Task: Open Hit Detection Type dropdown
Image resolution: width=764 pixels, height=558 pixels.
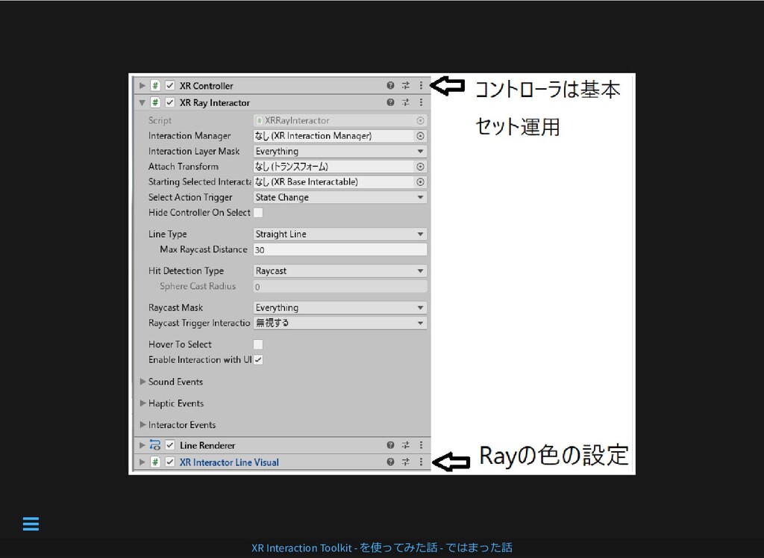Action: click(340, 270)
